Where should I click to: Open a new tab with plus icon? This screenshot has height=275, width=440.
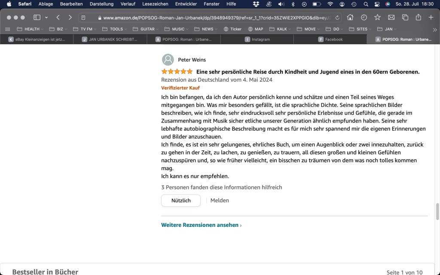click(431, 18)
